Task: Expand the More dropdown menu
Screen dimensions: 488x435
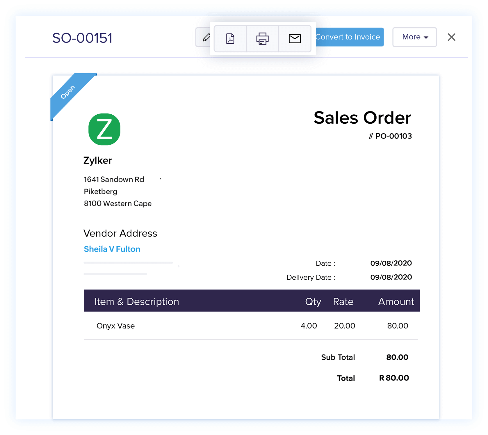Action: point(414,37)
